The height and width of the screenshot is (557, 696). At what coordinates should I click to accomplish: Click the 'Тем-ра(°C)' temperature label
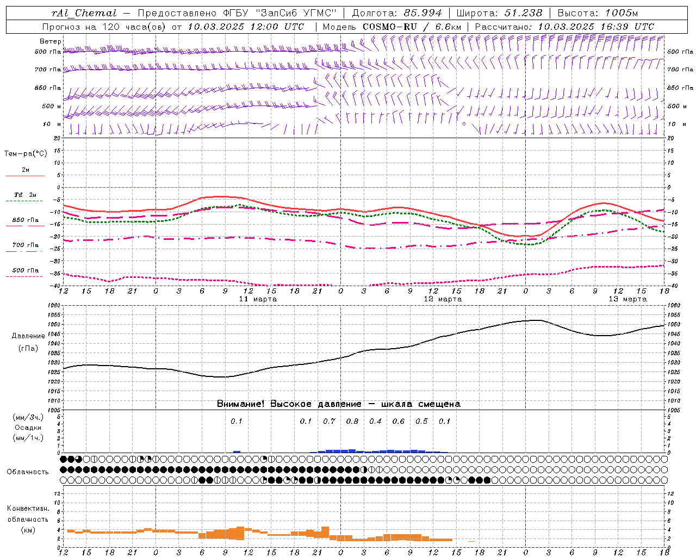click(26, 154)
